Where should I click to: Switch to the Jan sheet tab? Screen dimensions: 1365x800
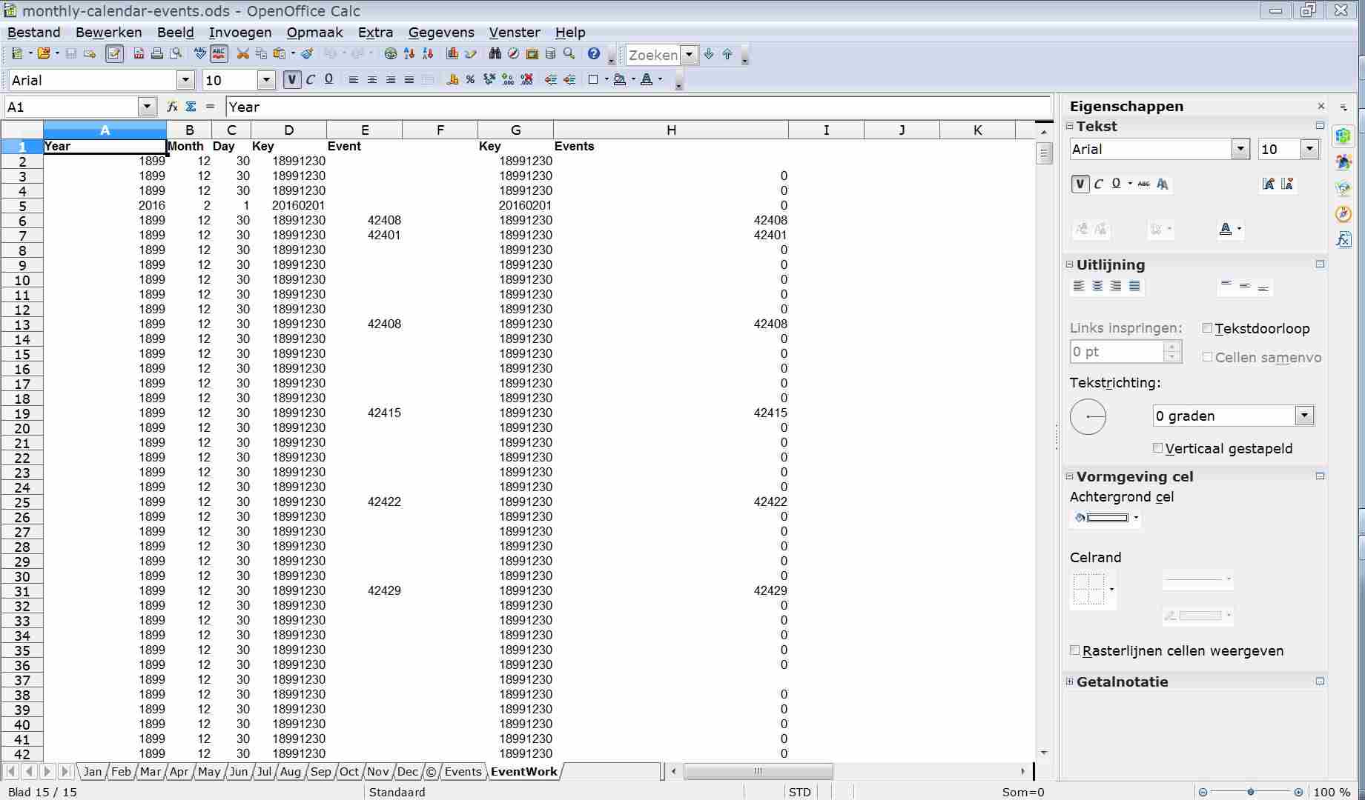(93, 771)
